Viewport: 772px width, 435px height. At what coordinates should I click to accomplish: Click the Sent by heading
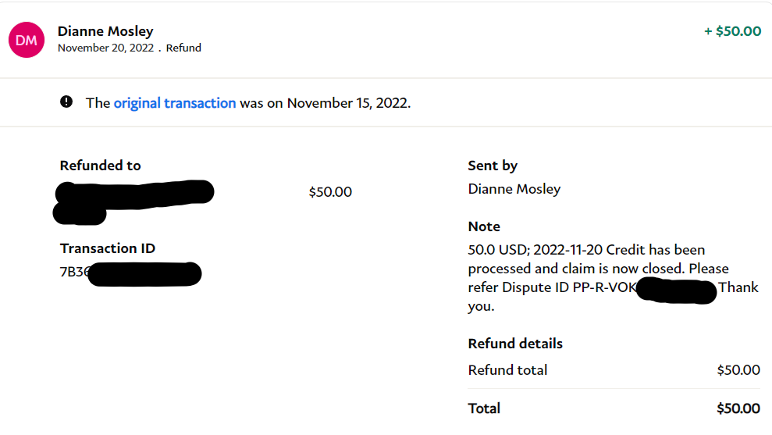[493, 166]
